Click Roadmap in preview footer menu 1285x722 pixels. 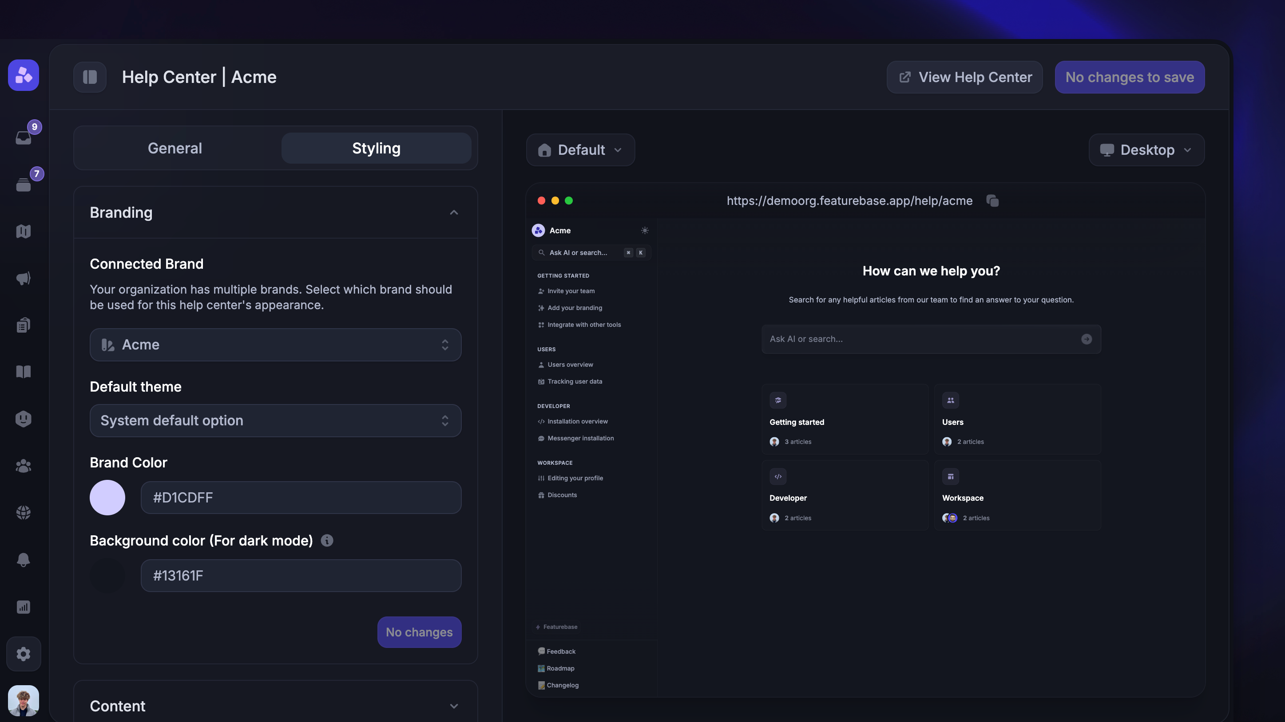(556, 668)
